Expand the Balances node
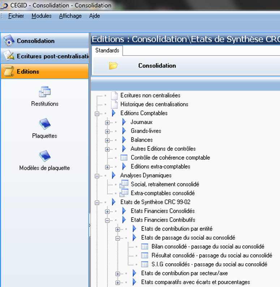 point(107,140)
